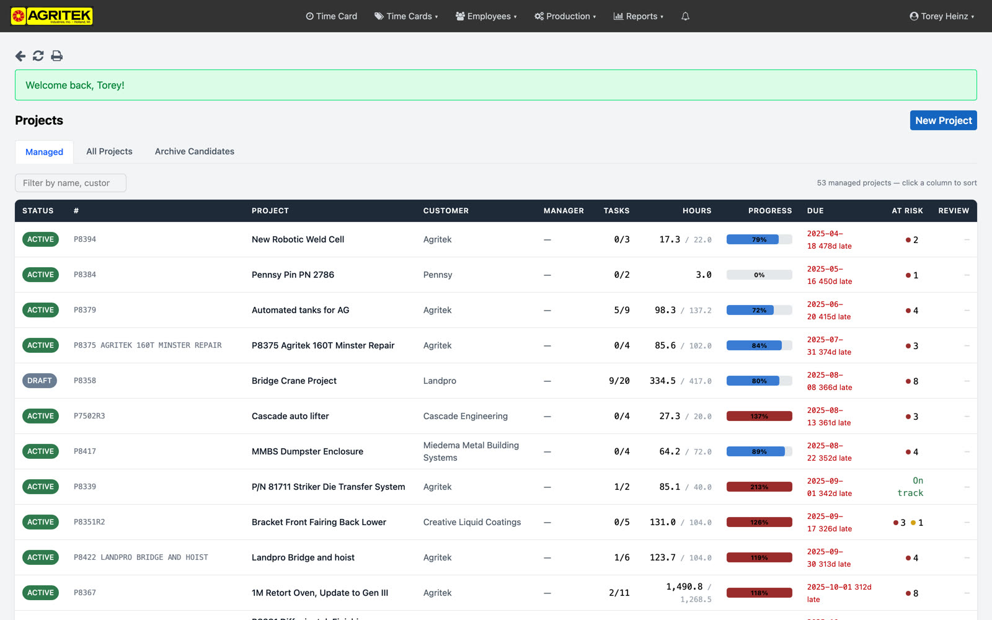Click project number P8351R2
The width and height of the screenshot is (992, 620).
click(89, 522)
